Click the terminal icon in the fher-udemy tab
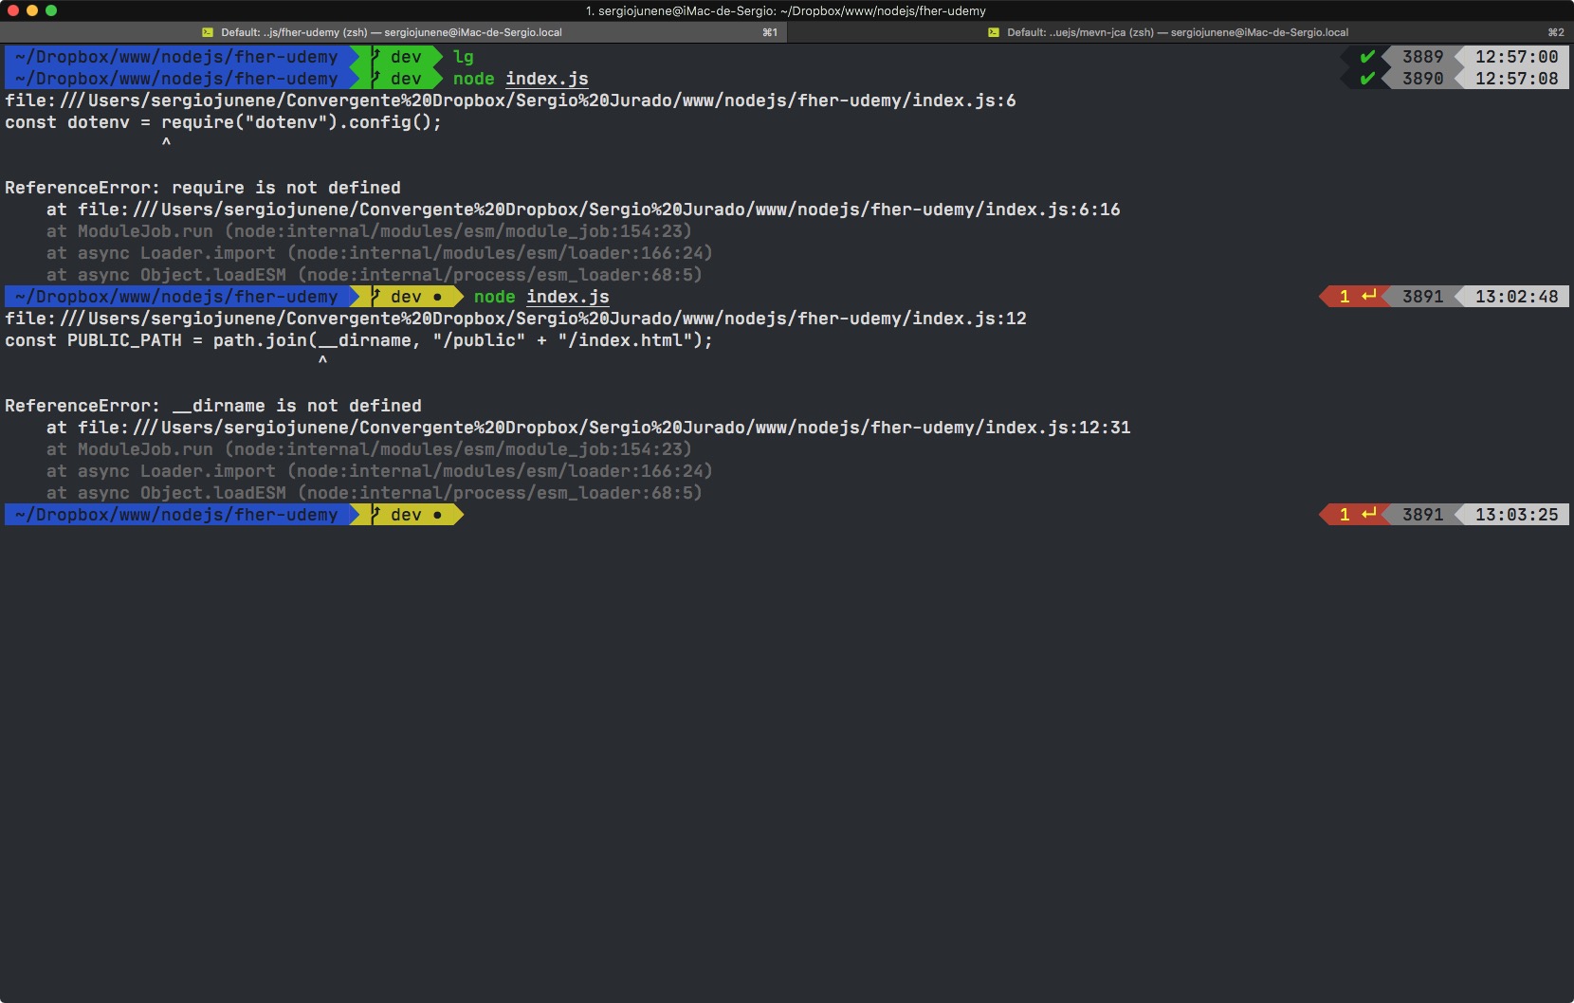1574x1003 pixels. coord(208,32)
